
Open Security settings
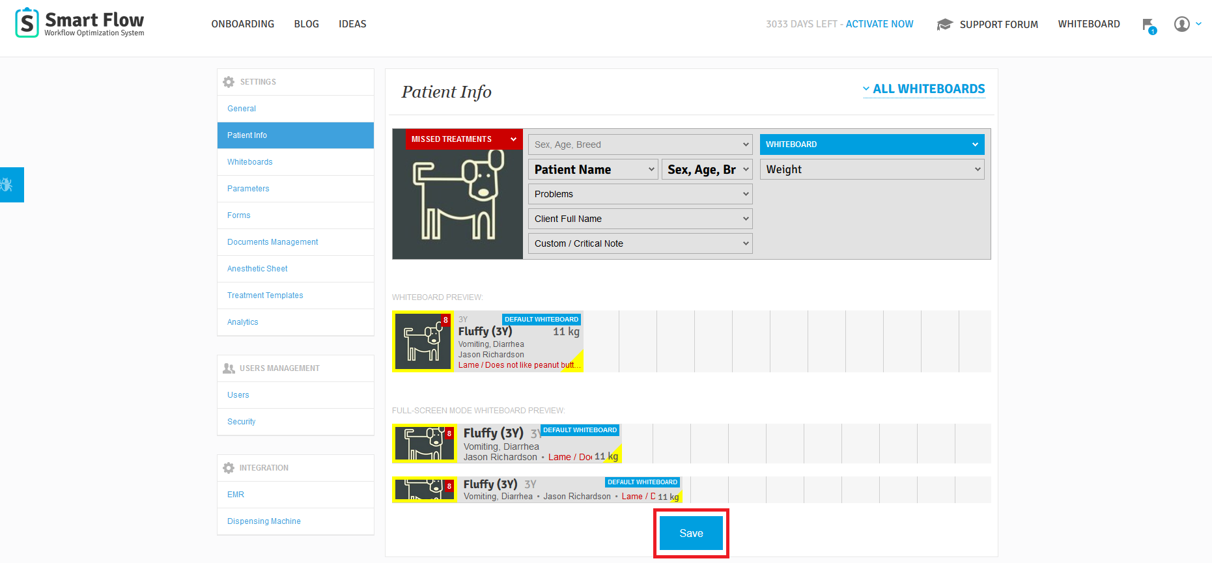tap(296, 422)
